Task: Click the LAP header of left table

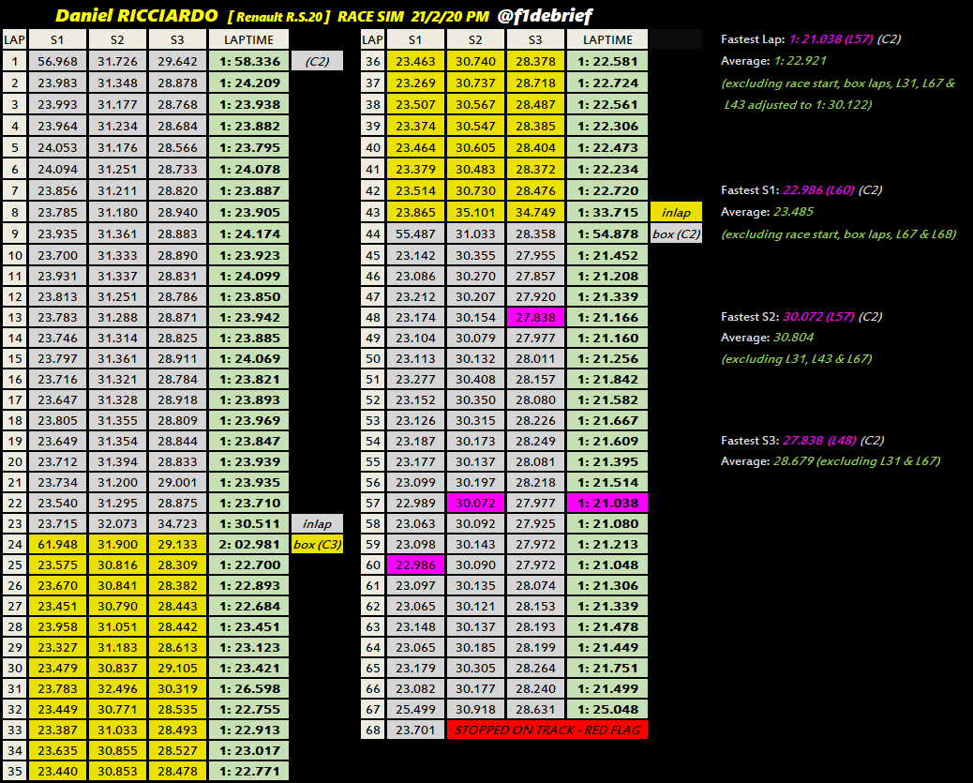Action: tap(15, 39)
